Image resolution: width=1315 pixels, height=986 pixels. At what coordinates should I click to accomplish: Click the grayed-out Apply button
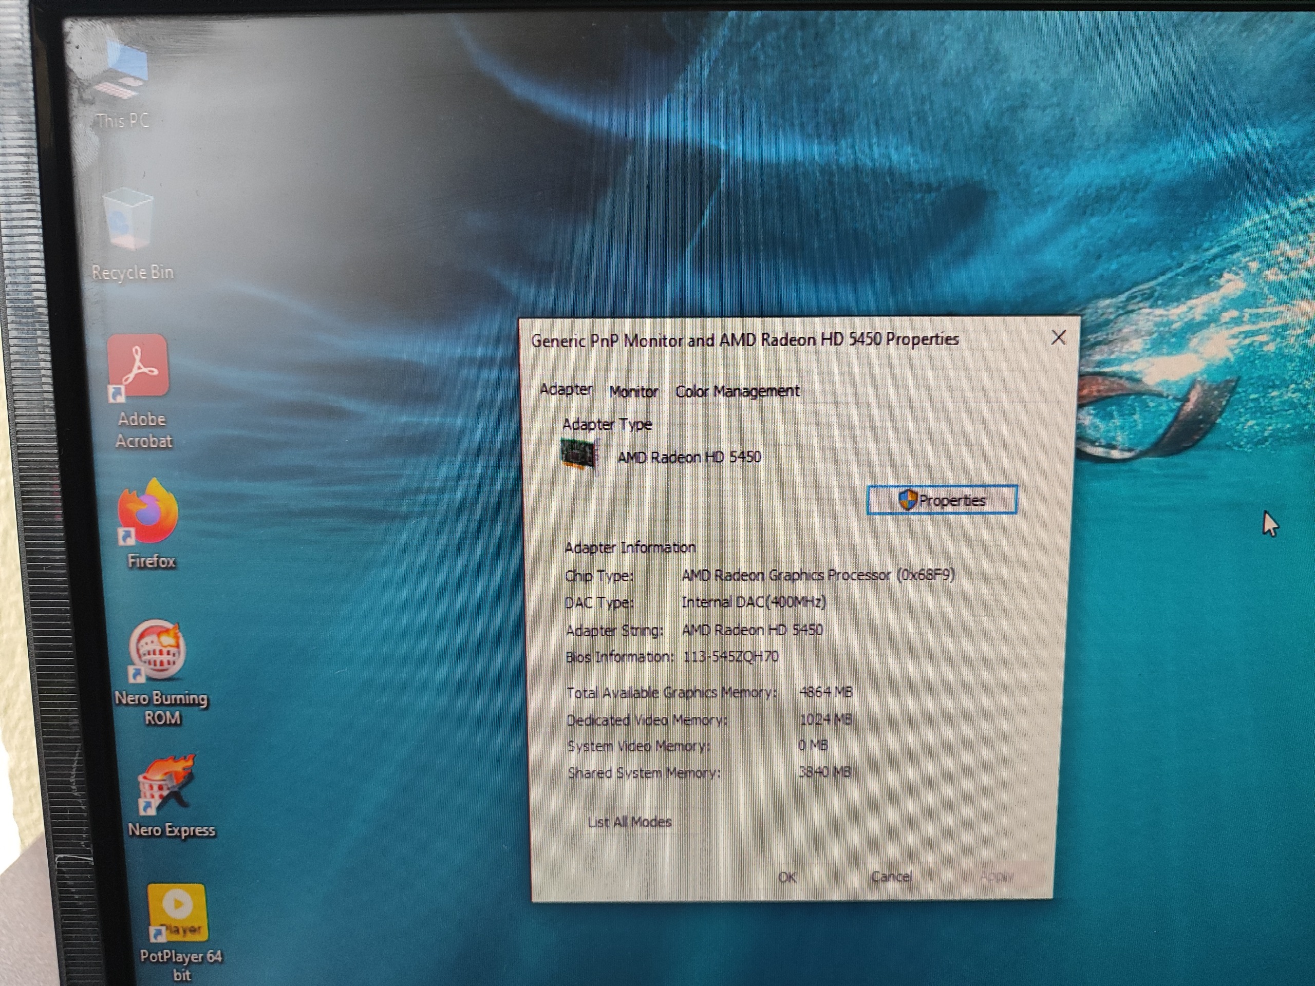pyautogui.click(x=997, y=877)
